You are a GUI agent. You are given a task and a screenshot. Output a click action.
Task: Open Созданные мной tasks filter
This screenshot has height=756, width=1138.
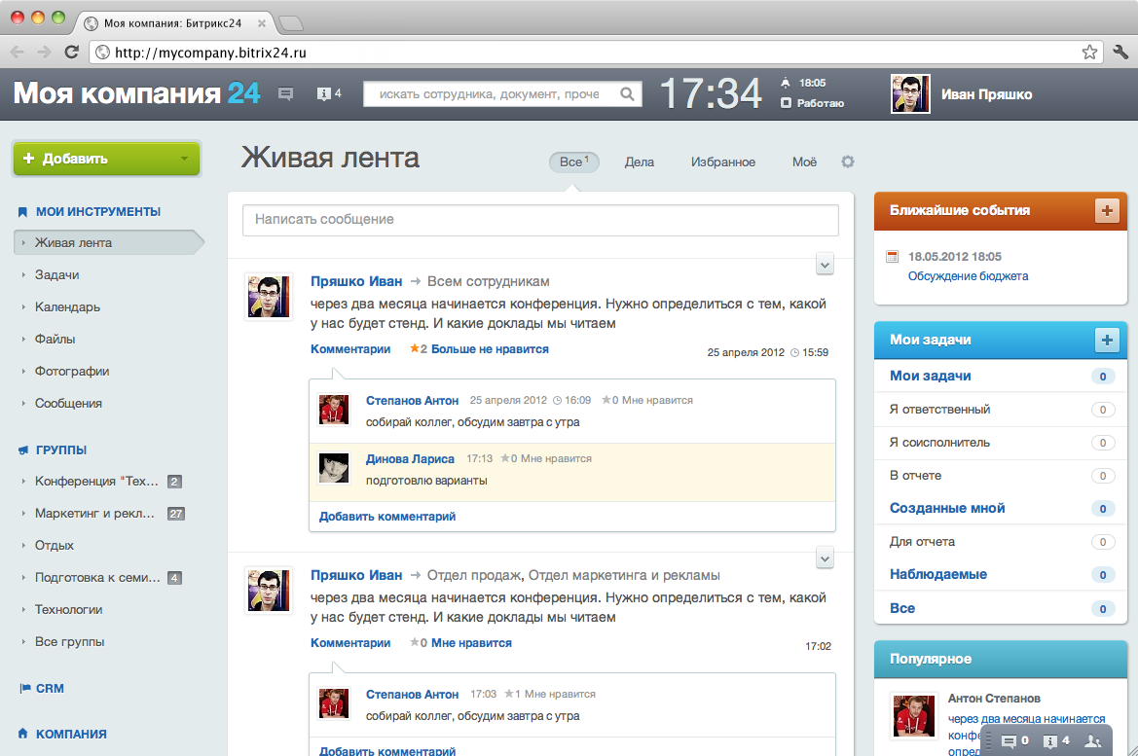tap(947, 508)
